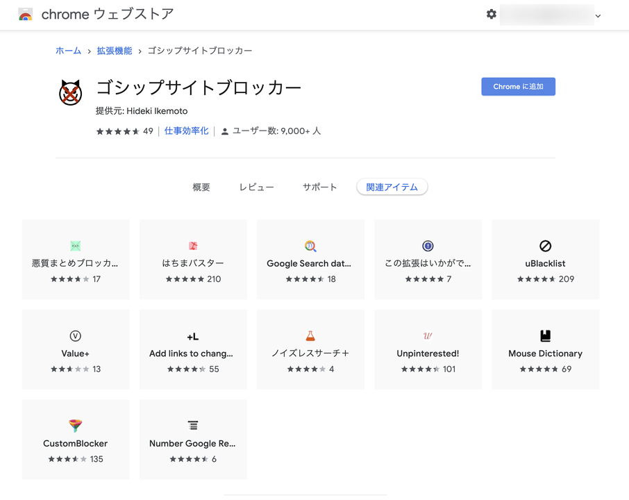Open the 拡張機能 breadcrumb link
This screenshot has width=629, height=500.
click(x=115, y=51)
